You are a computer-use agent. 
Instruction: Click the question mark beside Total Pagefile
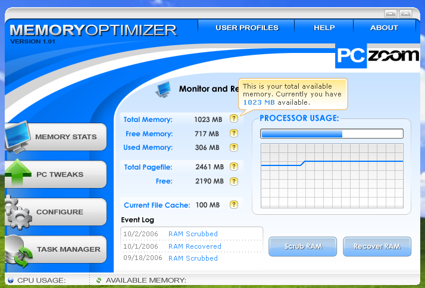point(234,167)
